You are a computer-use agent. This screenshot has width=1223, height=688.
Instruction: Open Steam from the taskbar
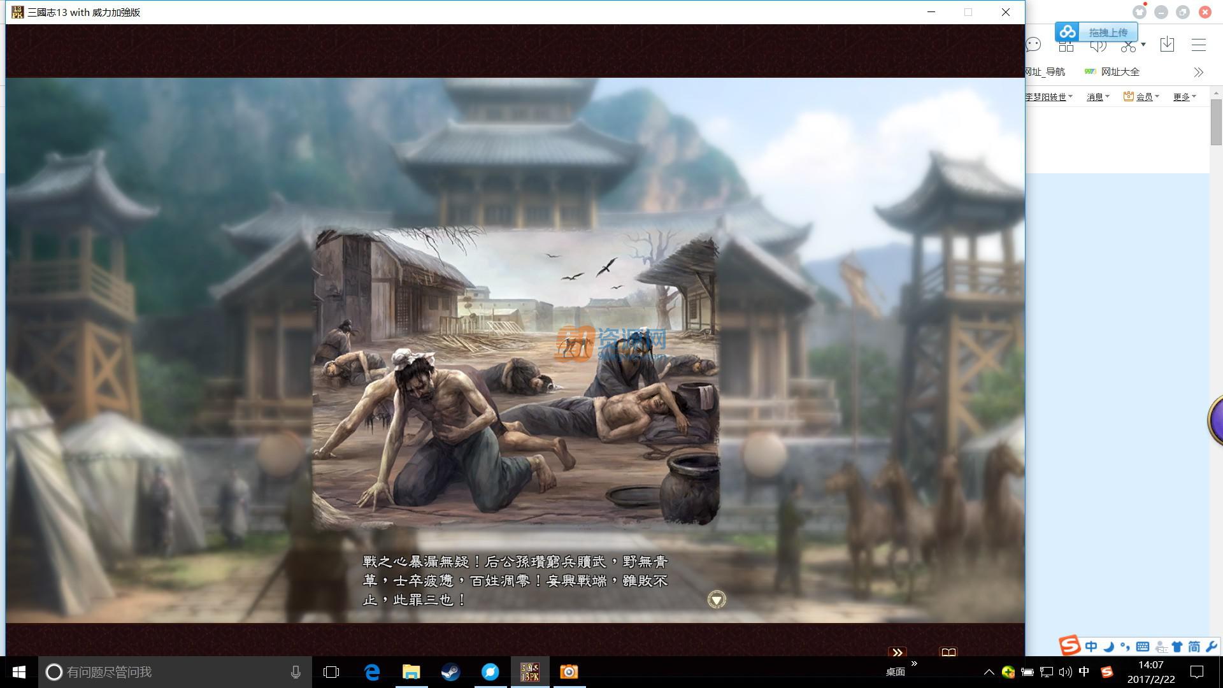click(451, 672)
